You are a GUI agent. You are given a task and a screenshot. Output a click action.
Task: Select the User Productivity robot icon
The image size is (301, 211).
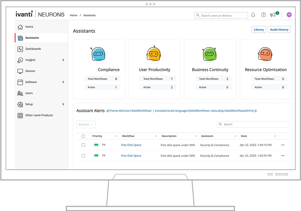coord(154,54)
